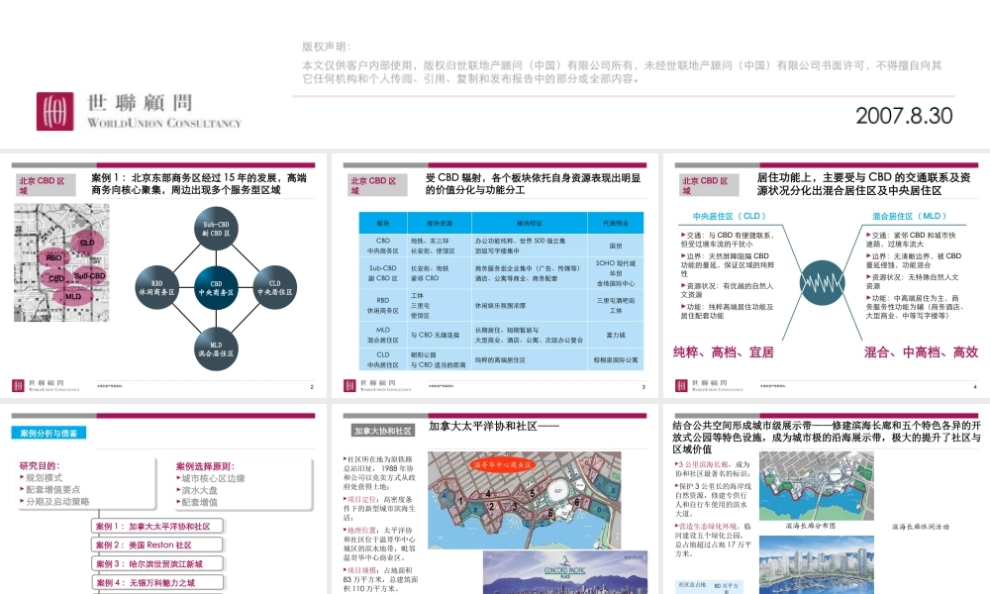The height and width of the screenshot is (594, 990).
Task: Click the 板块特征 table header
Action: point(529,224)
